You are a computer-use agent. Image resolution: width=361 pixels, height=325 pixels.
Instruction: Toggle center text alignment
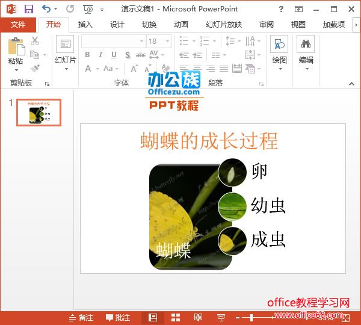197,69
